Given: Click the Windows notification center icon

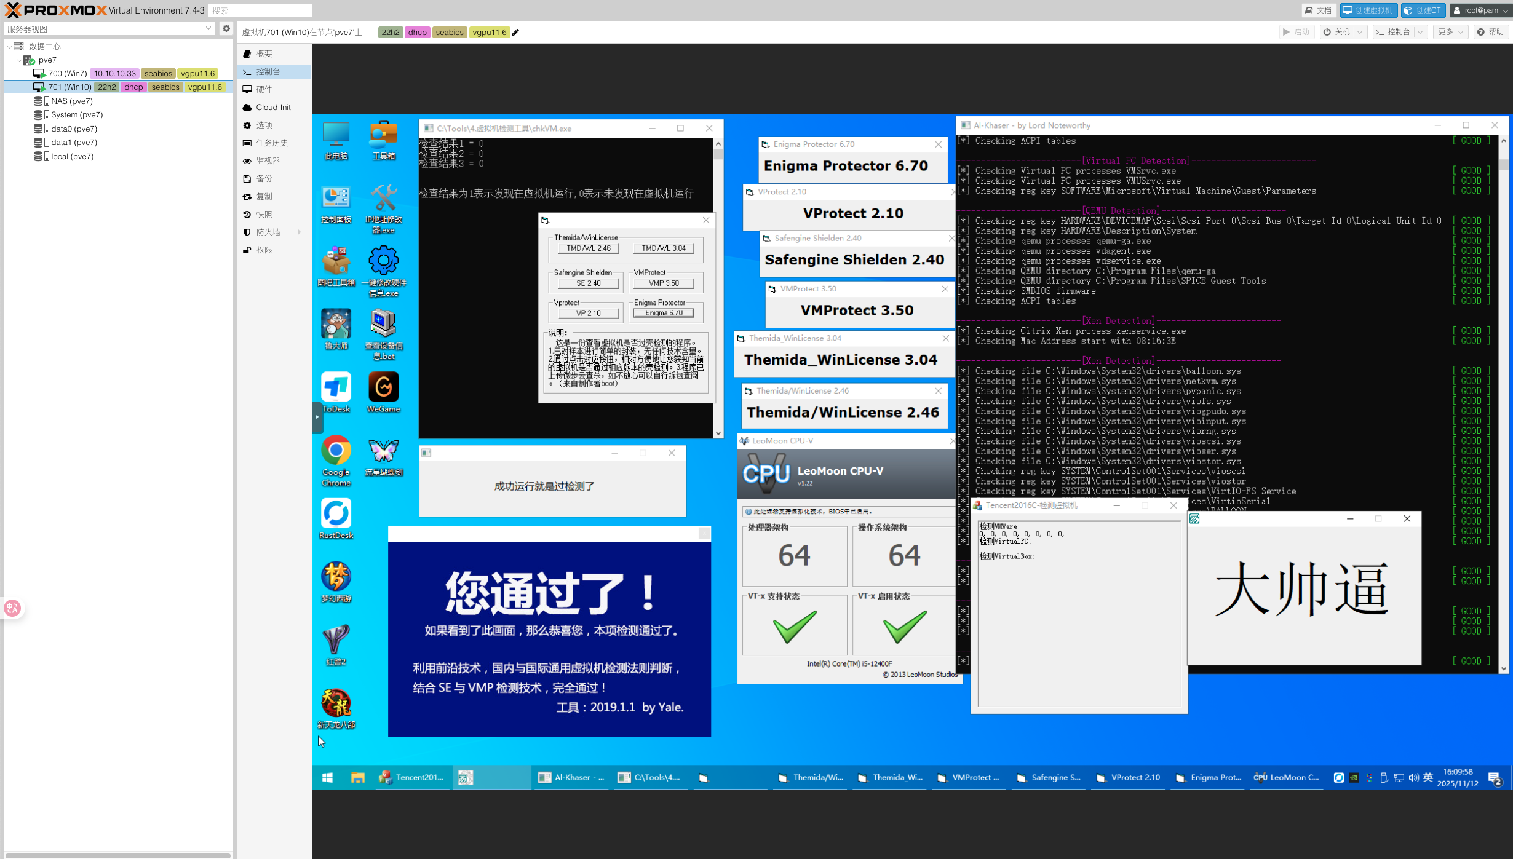Looking at the screenshot, I should pyautogui.click(x=1495, y=778).
